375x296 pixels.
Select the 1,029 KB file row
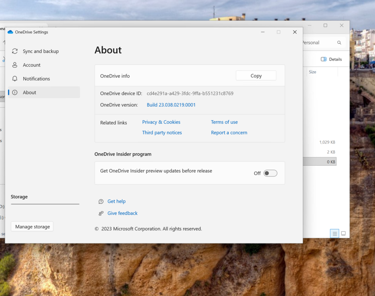[320, 142]
